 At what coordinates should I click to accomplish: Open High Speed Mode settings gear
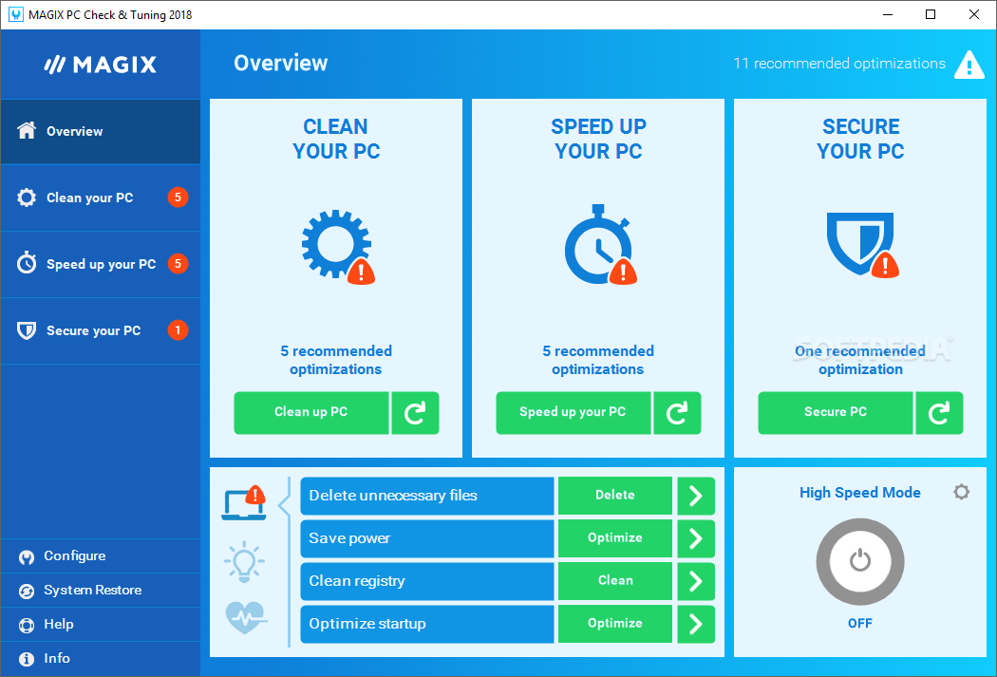pos(961,492)
